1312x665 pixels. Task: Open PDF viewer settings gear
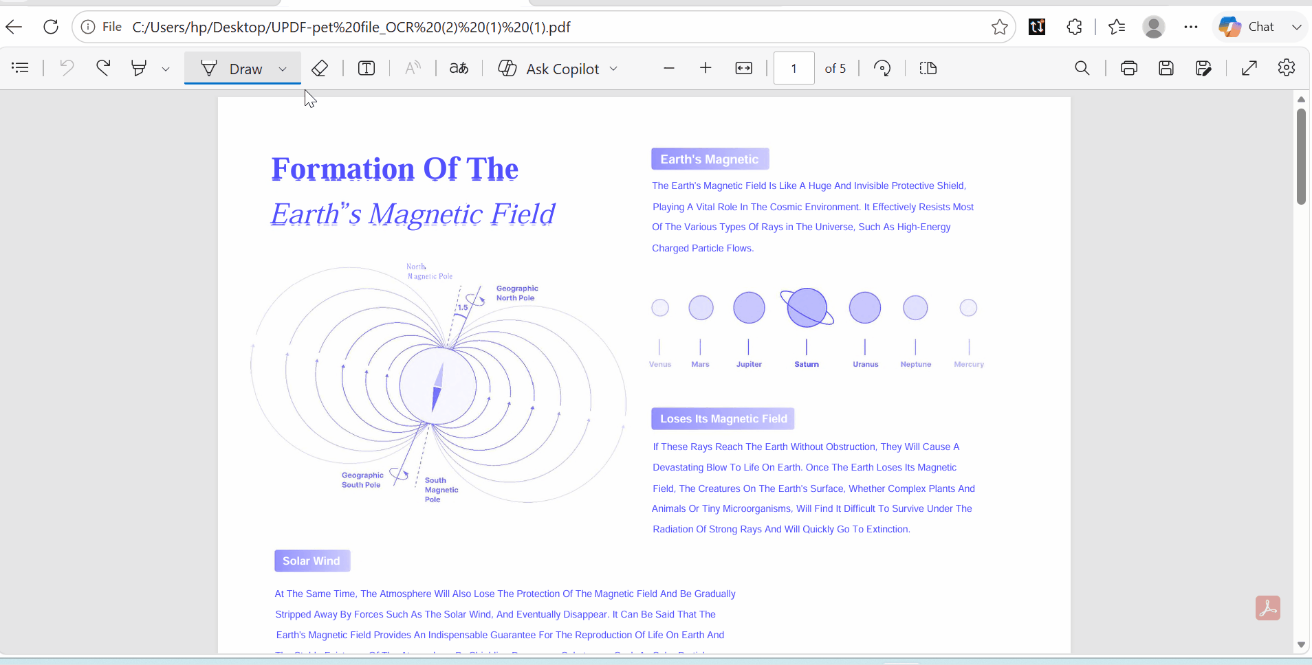coord(1287,67)
